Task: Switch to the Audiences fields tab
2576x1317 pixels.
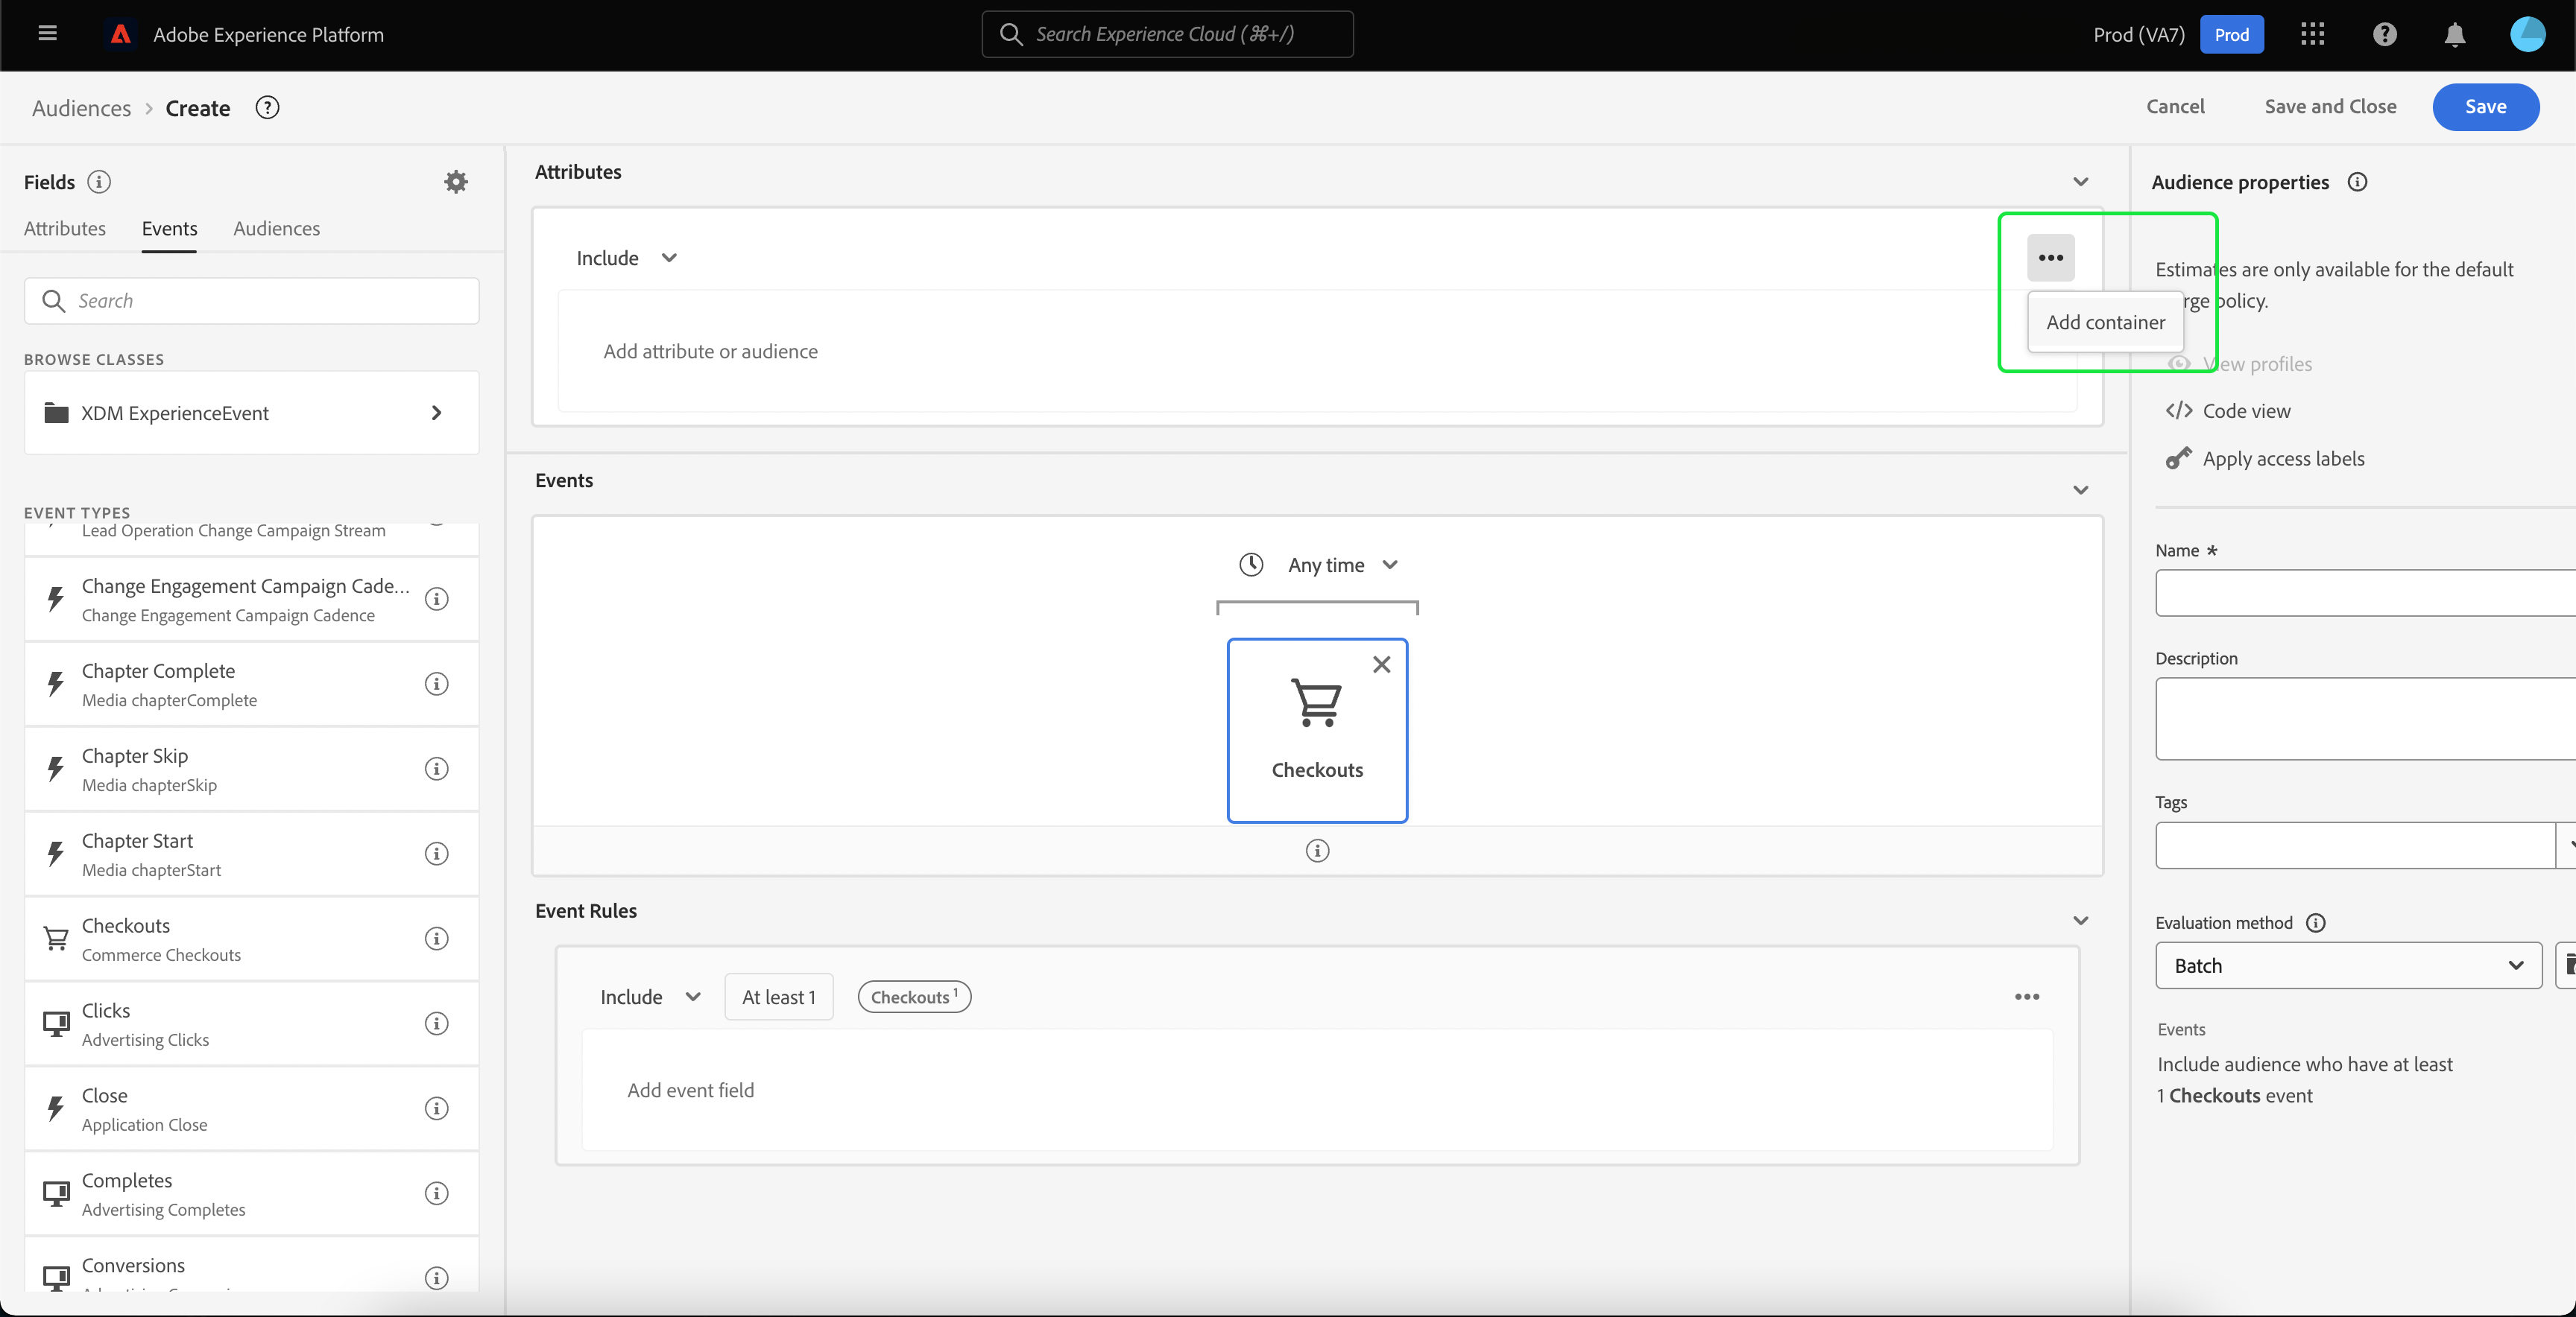Action: (276, 228)
